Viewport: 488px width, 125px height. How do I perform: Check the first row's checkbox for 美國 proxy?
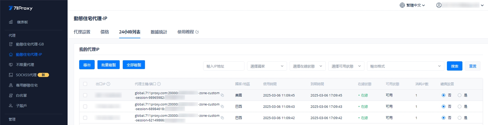click(85, 95)
